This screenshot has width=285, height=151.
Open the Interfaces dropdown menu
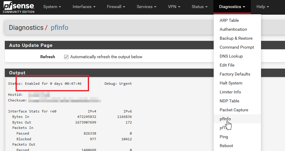(84, 7)
